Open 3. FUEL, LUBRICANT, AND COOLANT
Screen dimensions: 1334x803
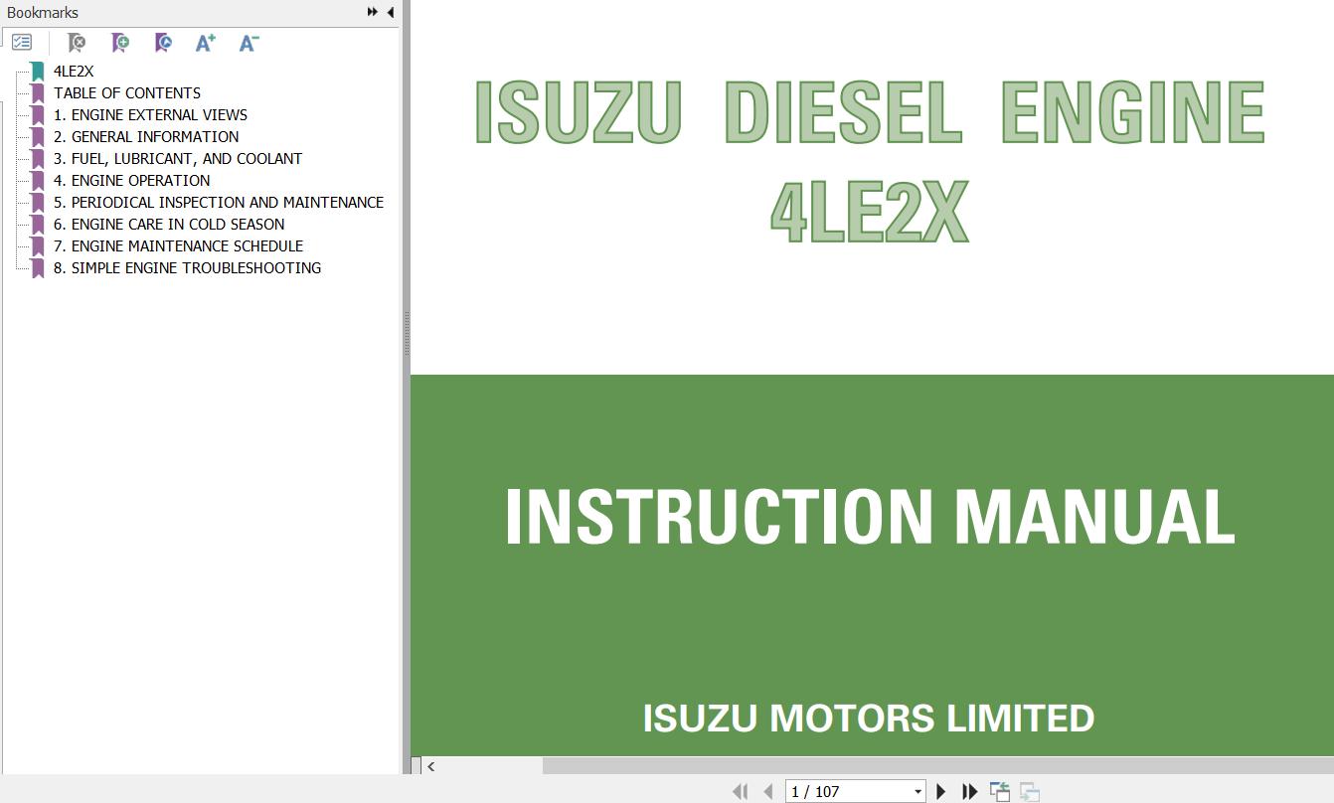tap(178, 159)
